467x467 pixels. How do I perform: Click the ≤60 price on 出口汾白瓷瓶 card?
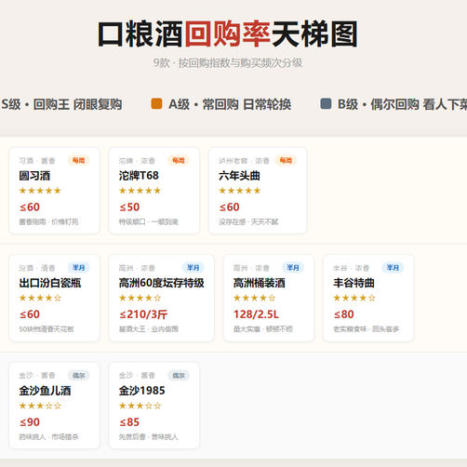coord(30,314)
